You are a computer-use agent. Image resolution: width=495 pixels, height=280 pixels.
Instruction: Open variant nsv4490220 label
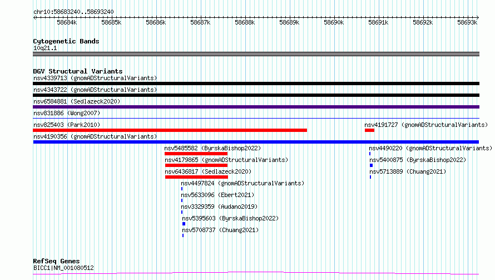click(430, 148)
